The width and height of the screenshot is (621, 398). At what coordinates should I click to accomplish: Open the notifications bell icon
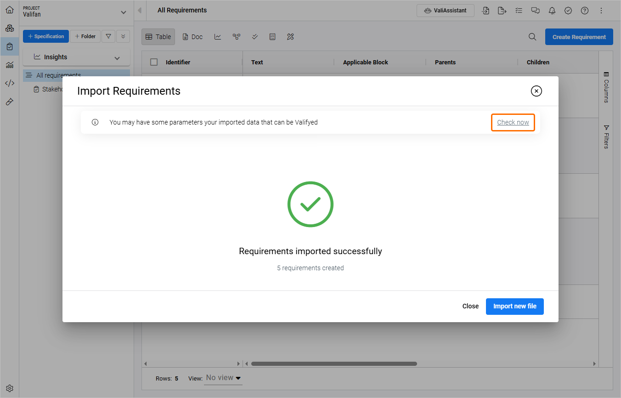[552, 11]
